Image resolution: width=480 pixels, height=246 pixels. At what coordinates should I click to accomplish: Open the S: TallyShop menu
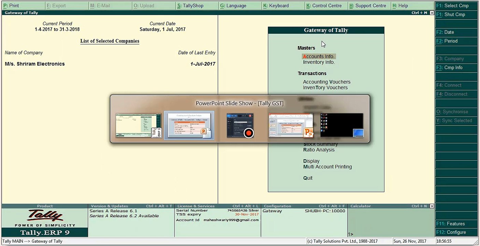pyautogui.click(x=197, y=5)
